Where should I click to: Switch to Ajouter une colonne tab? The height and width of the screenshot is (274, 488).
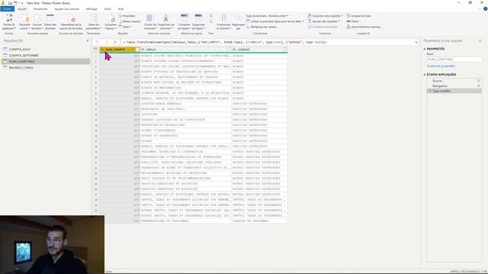[x=66, y=9]
